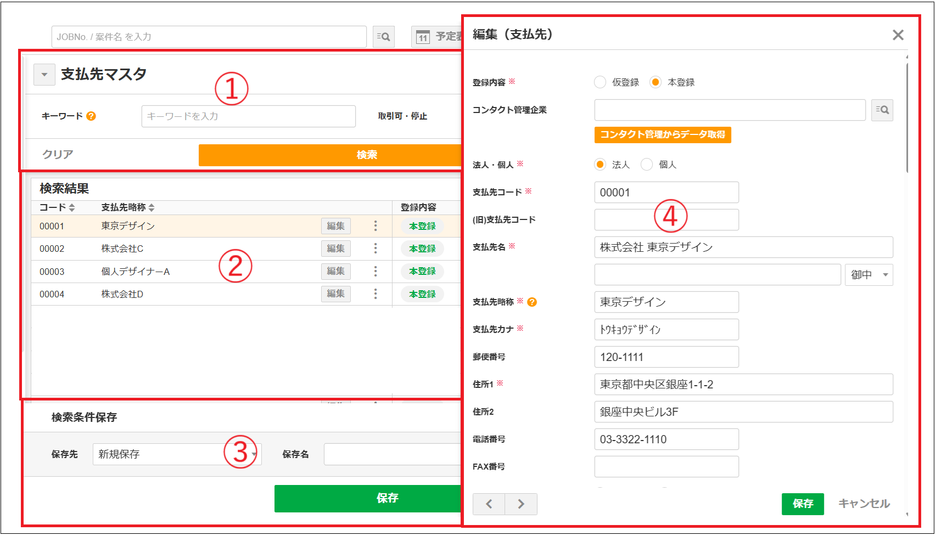Screen dimensions: 936x536
Task: Select the 本登録 radio button
Action: coord(657,82)
